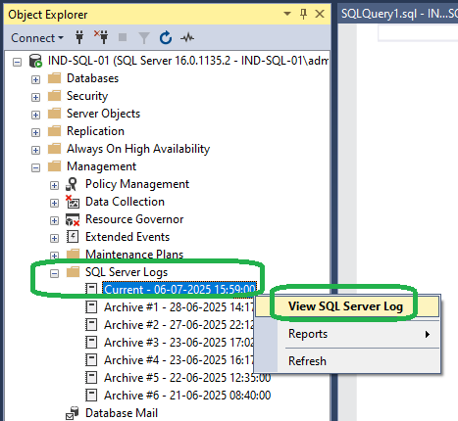Viewport: 458px width, 421px height.
Task: Toggle auto-hide pin for Object Explorer
Action: pyautogui.click(x=303, y=14)
